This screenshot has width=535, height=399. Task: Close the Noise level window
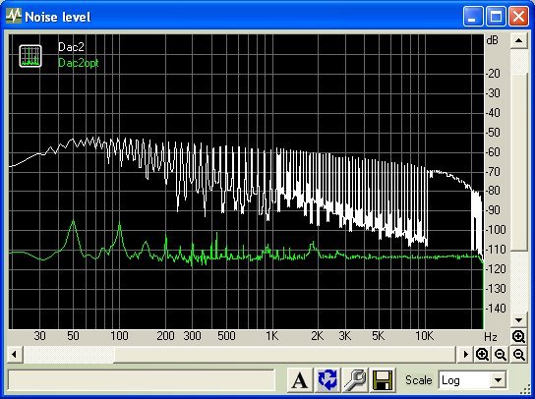[x=518, y=16]
